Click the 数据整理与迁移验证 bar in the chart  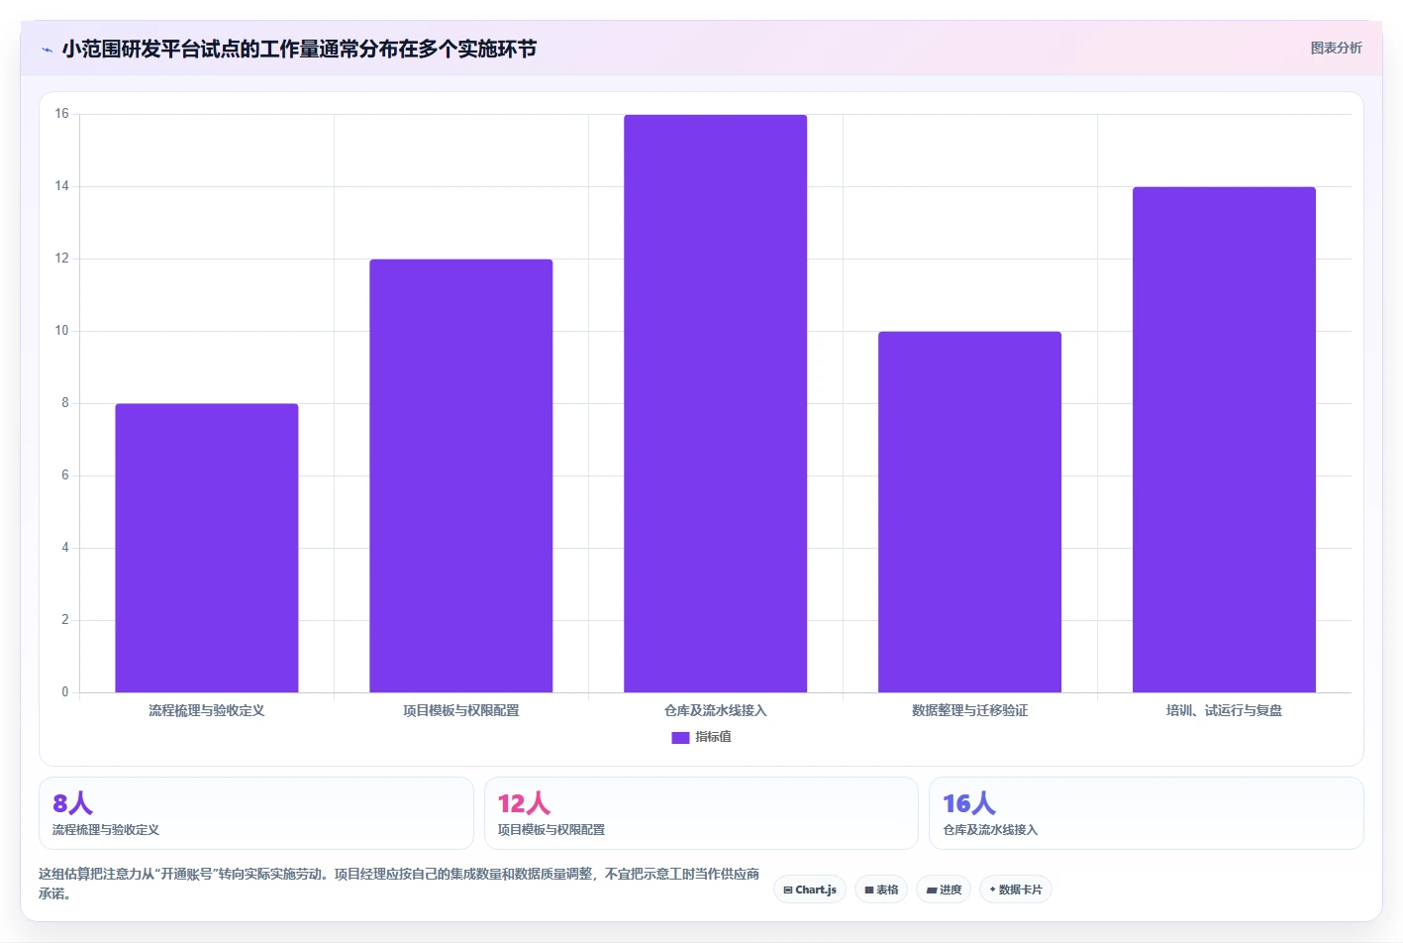pos(970,512)
